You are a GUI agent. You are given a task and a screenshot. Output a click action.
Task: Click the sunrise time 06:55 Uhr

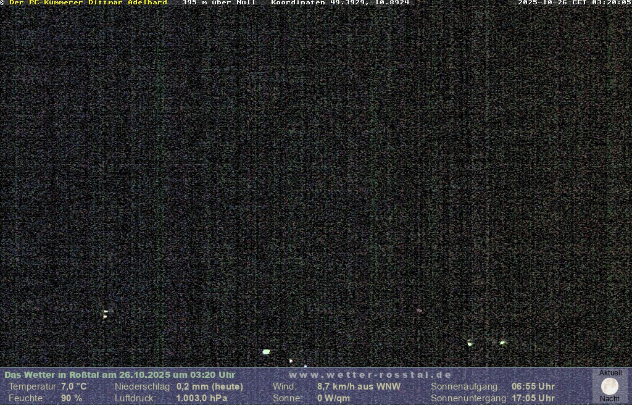pyautogui.click(x=533, y=386)
